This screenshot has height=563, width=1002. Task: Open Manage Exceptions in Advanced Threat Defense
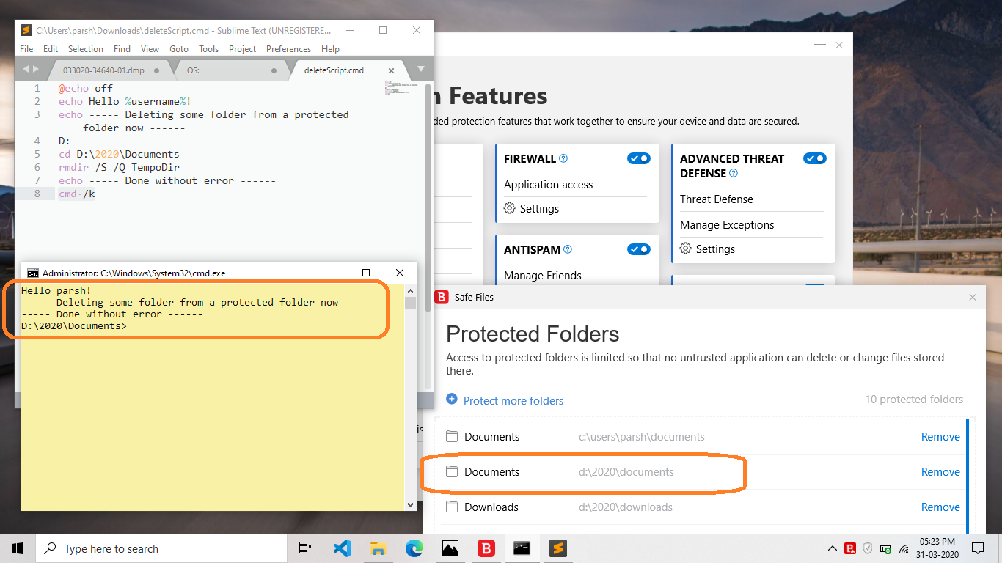[x=727, y=225]
